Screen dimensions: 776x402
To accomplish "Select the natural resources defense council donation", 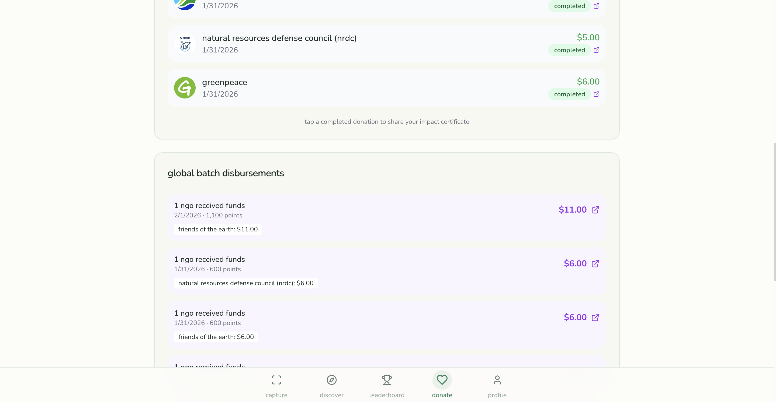I will click(387, 44).
